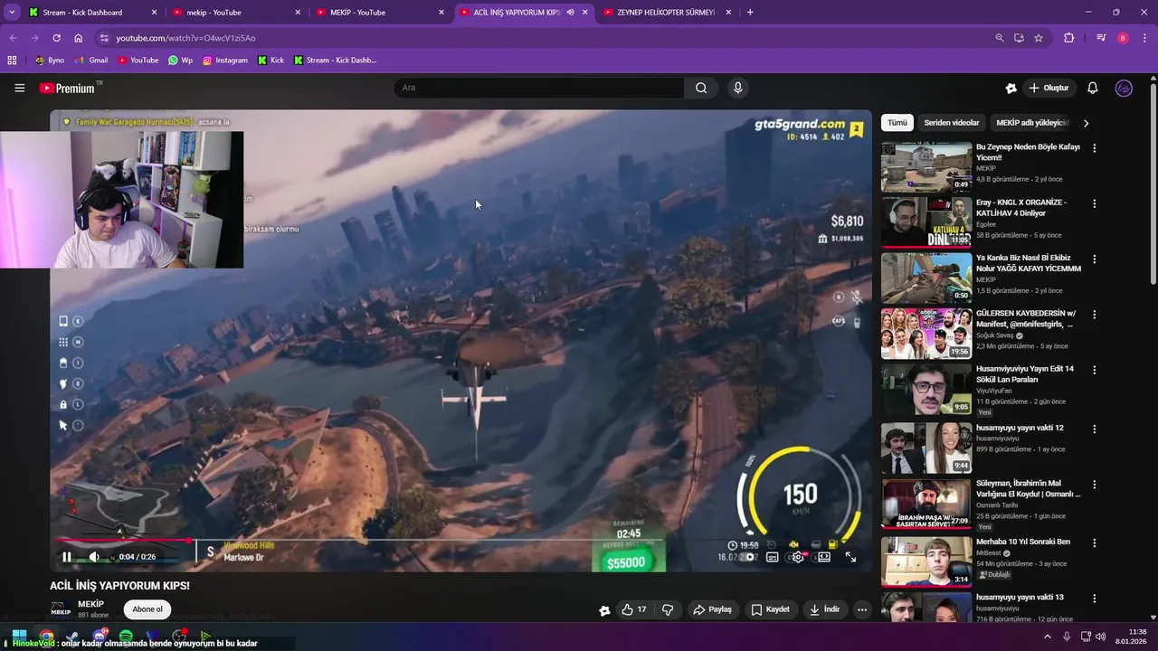Open more actions ellipsis under video
This screenshot has height=651, width=1158.
click(x=862, y=609)
